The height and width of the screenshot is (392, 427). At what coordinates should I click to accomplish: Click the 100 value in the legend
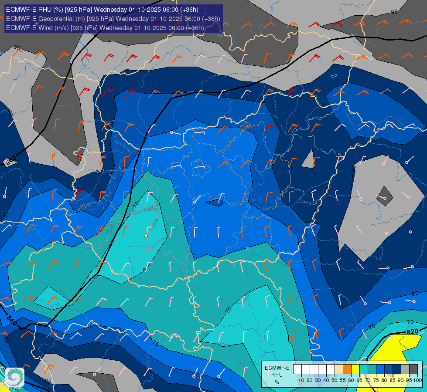tap(417, 380)
